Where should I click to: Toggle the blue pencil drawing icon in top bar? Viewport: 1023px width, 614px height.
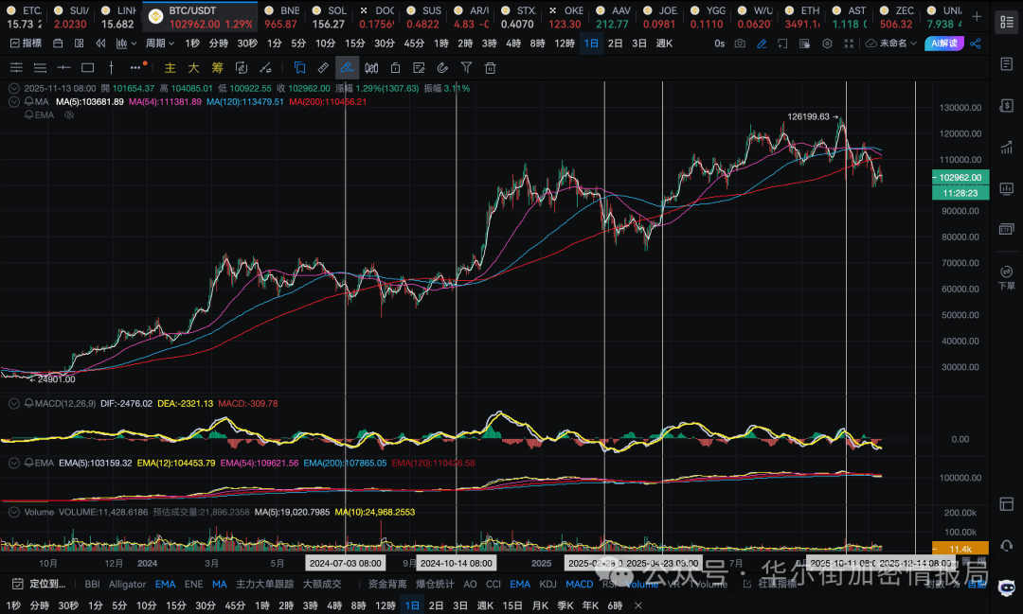point(762,43)
